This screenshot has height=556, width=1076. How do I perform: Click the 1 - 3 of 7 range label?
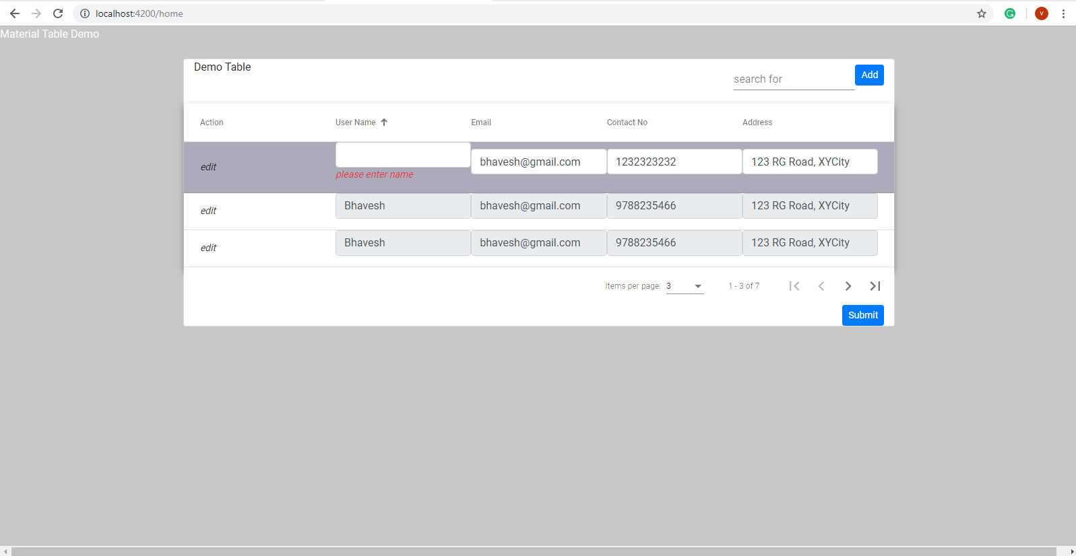(x=744, y=286)
